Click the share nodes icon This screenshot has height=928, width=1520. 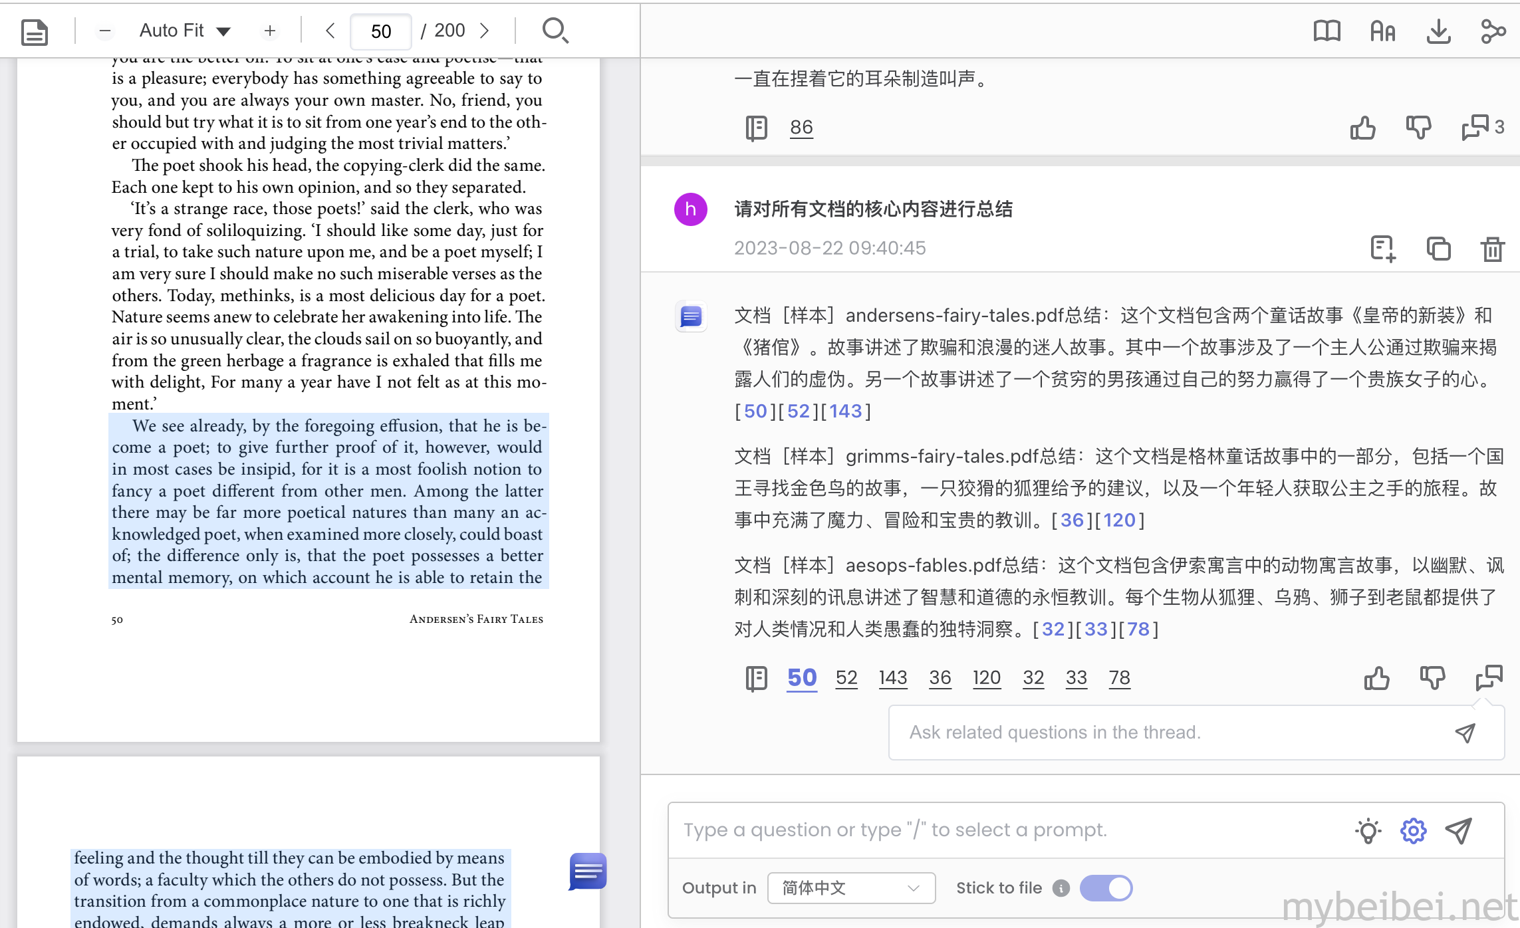coord(1493,31)
